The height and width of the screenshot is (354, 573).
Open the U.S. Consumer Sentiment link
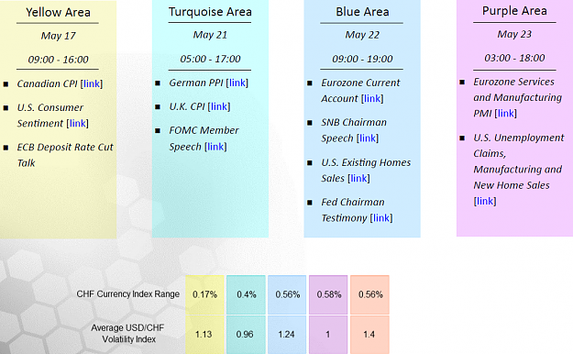pos(78,123)
